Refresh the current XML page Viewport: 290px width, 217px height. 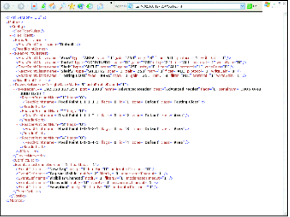tap(43, 6)
